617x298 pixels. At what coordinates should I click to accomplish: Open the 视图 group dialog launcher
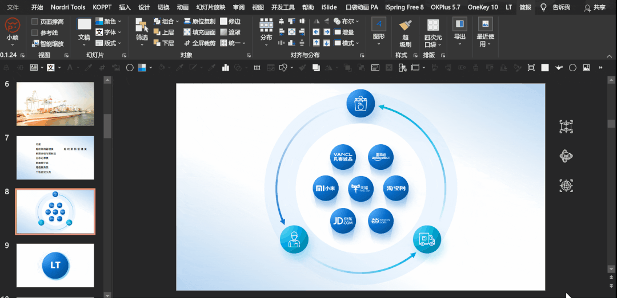[66, 55]
